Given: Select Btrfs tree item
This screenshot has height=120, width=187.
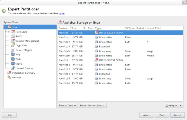Looking at the screenshot, I should (x=18, y=59).
